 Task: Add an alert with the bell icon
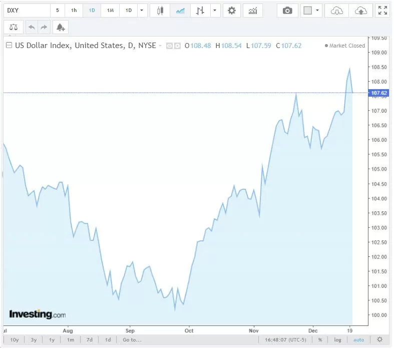[x=60, y=27]
